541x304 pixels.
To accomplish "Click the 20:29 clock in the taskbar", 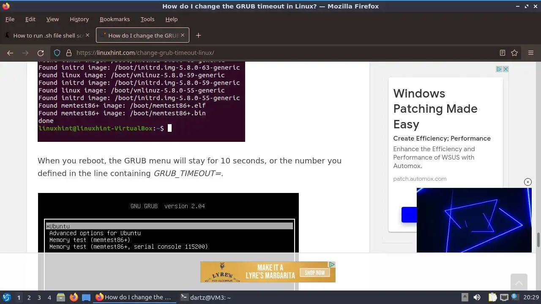I will coord(531,297).
